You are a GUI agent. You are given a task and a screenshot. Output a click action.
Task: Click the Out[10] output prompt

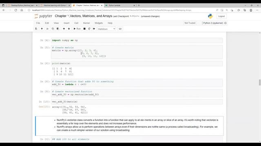(44, 107)
